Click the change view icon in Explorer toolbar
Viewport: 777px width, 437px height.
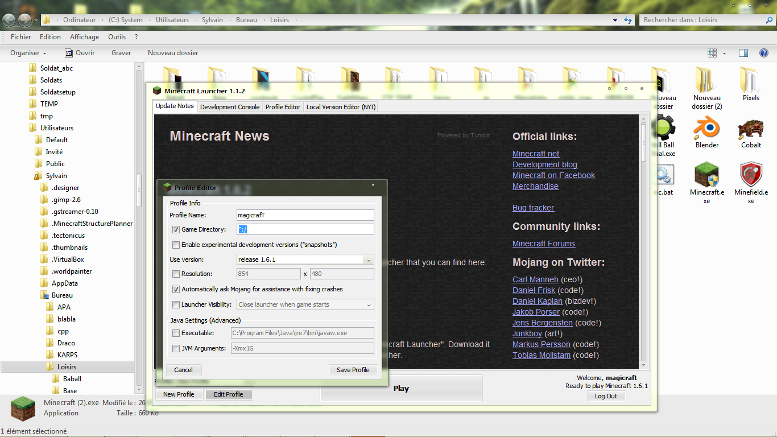coord(712,53)
